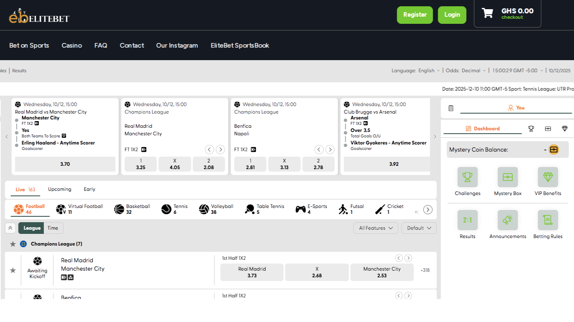The height and width of the screenshot is (322, 574).
Task: Pick Manchester City 1st half at 2.53
Action: click(x=382, y=272)
